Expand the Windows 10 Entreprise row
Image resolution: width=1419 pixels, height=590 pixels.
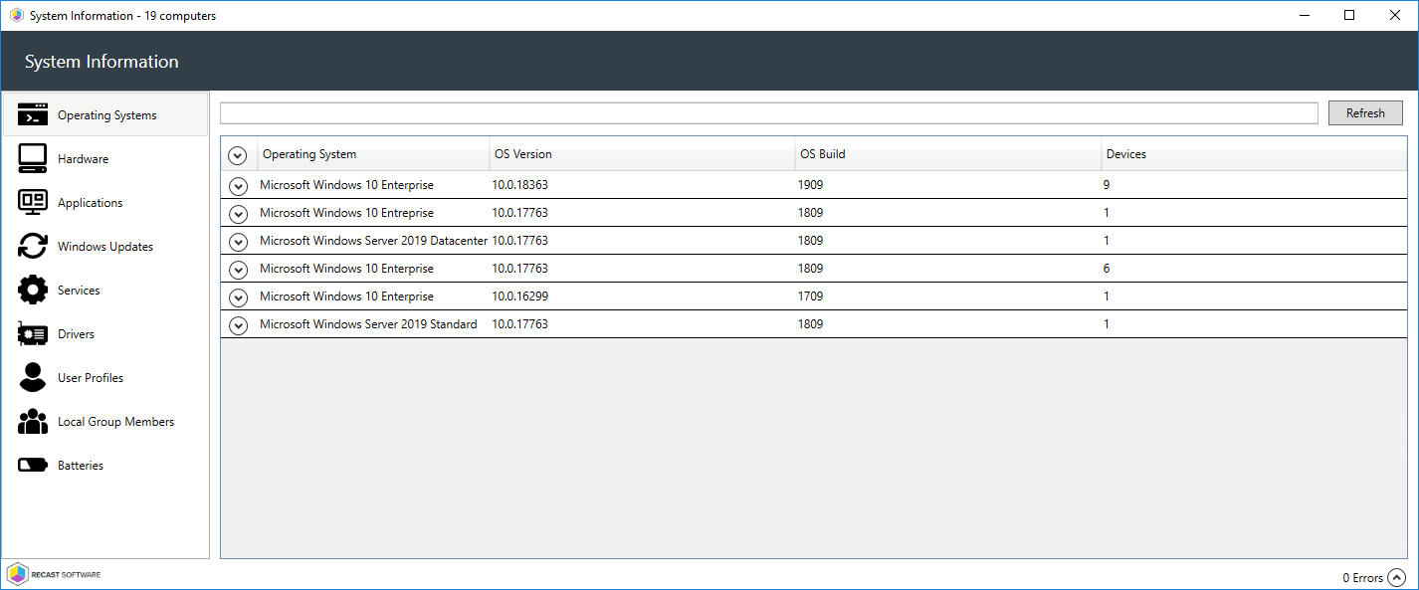(x=237, y=214)
